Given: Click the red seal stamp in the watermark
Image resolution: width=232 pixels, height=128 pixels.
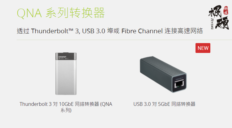Looking at the screenshot, I should point(226,10).
